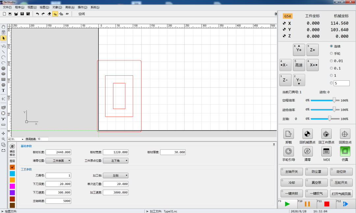Open the 工件原点位置 dropdown

pos(115,161)
